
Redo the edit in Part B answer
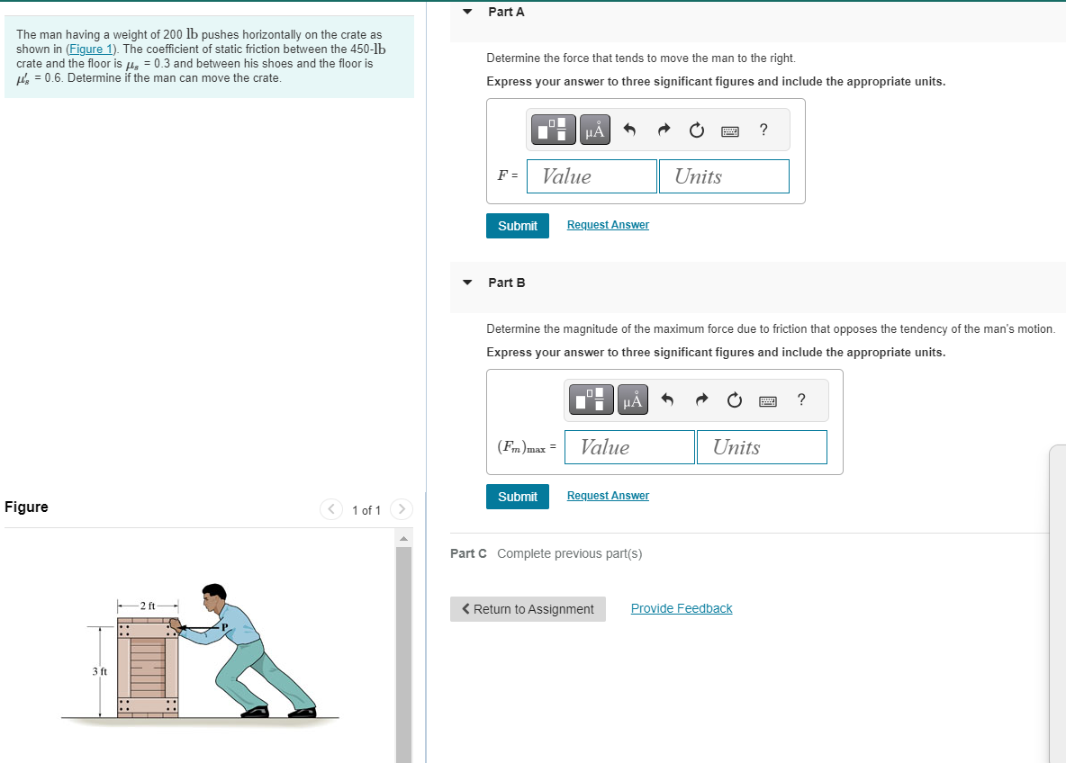point(701,399)
